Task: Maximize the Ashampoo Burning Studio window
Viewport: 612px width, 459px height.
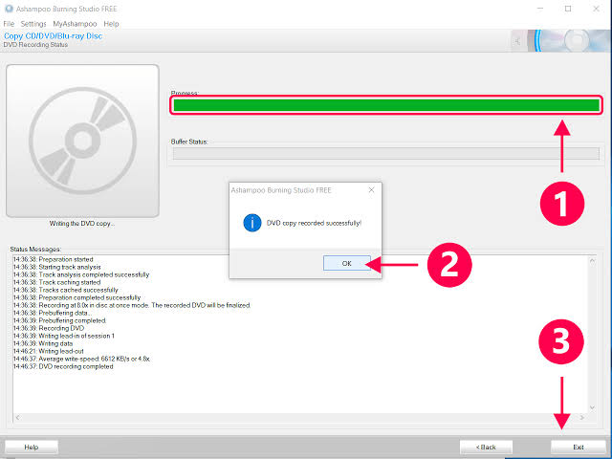Action: point(568,9)
